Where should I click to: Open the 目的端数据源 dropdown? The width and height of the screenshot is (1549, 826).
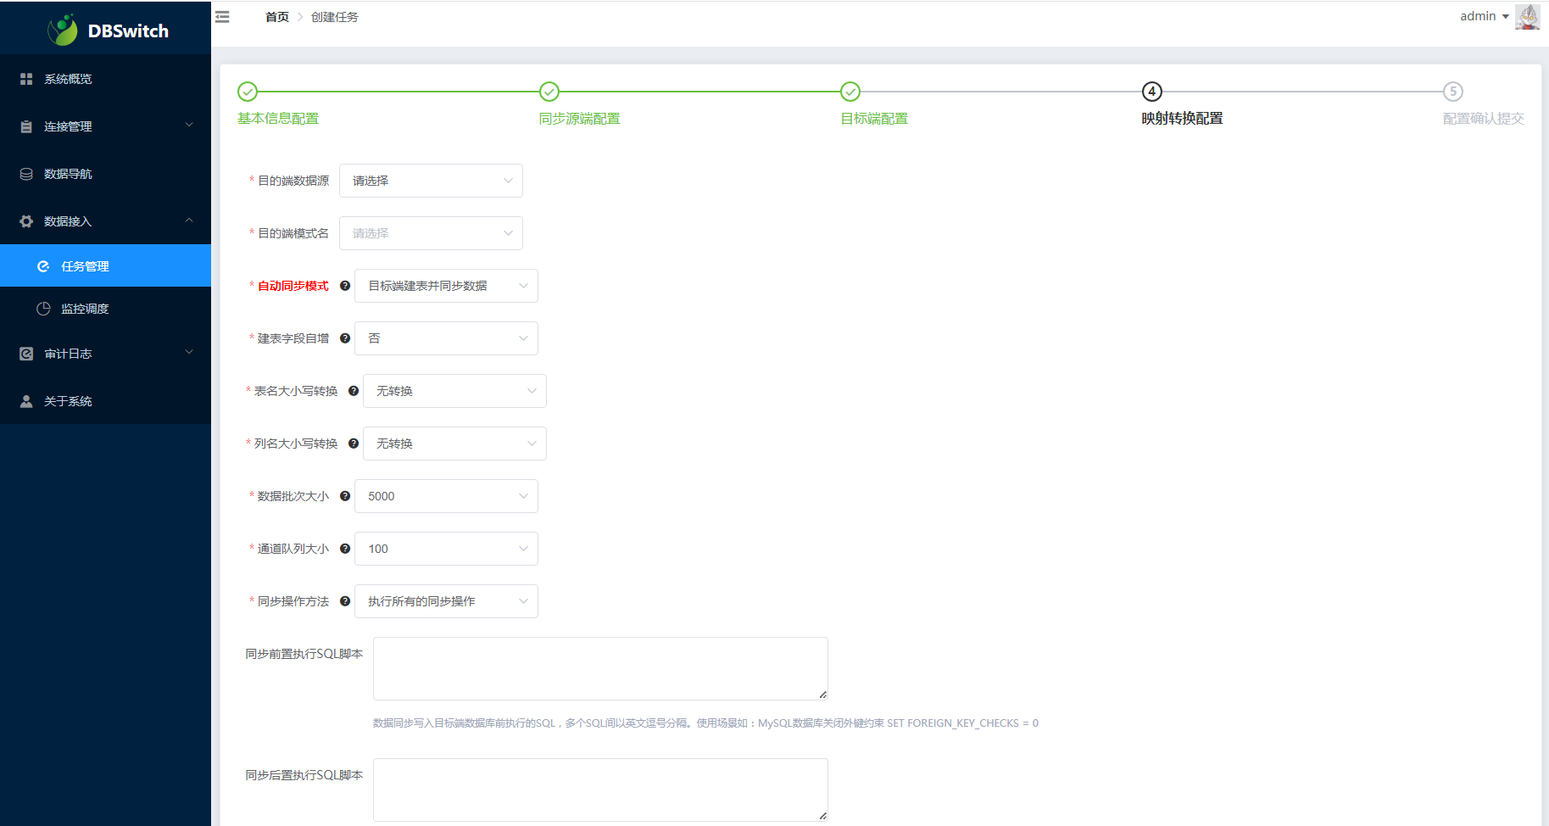431,181
